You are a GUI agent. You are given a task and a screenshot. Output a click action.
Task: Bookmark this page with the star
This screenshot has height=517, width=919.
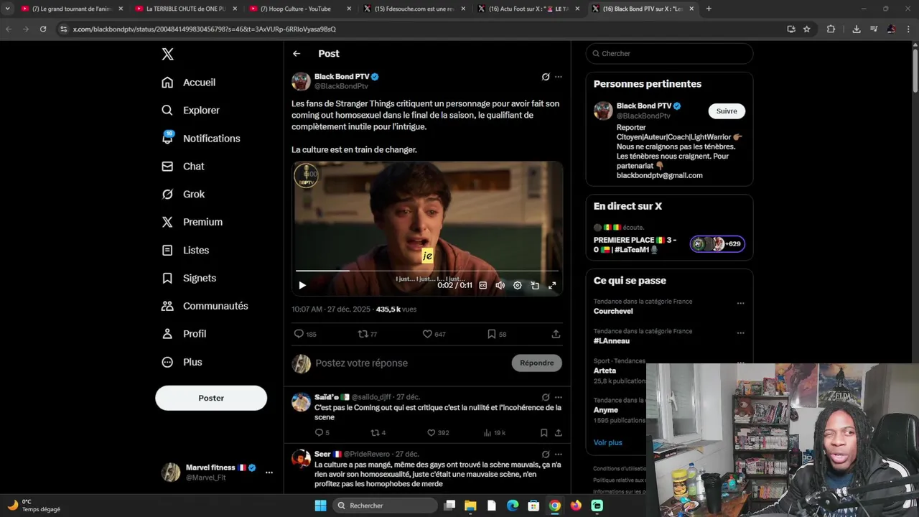click(x=807, y=29)
